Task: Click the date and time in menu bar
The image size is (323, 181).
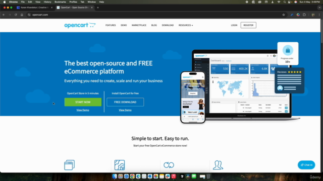Action: pos(309,2)
